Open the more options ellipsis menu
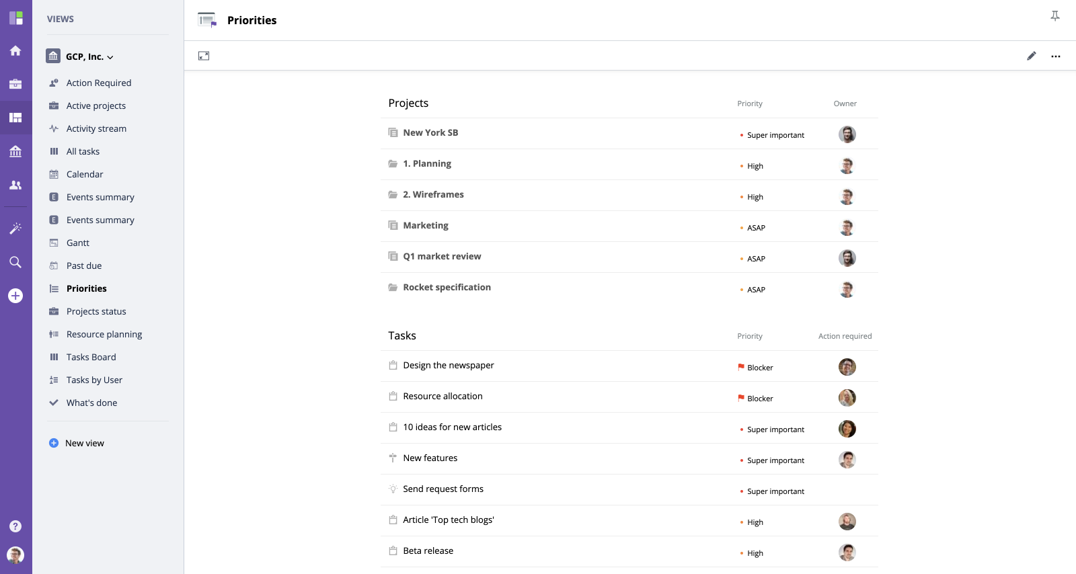The image size is (1076, 574). coord(1056,56)
